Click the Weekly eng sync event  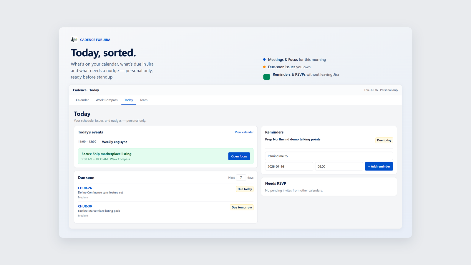115,142
